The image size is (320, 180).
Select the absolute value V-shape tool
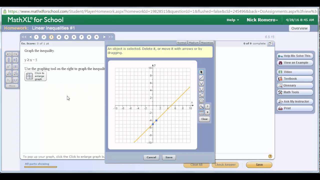(x=201, y=83)
